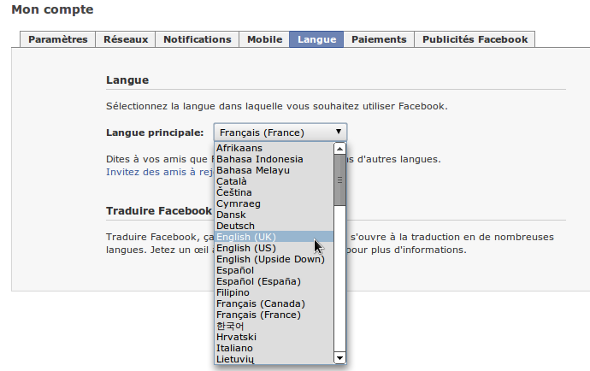
Task: Choose Deutsch language option
Action: coord(274,226)
